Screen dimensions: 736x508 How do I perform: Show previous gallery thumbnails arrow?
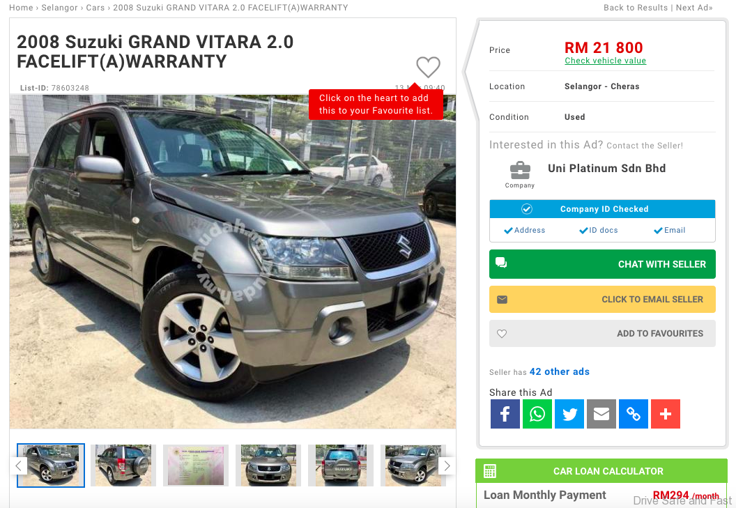point(18,465)
